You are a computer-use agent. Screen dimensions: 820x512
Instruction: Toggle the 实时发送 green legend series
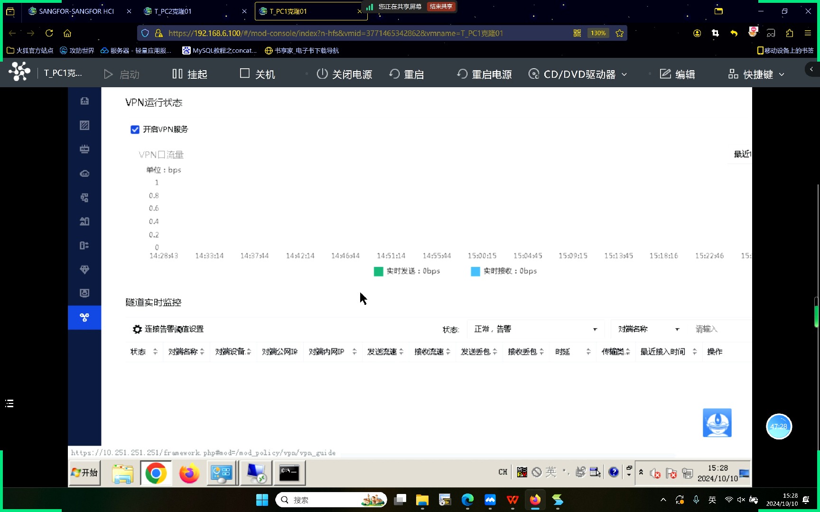pos(407,271)
